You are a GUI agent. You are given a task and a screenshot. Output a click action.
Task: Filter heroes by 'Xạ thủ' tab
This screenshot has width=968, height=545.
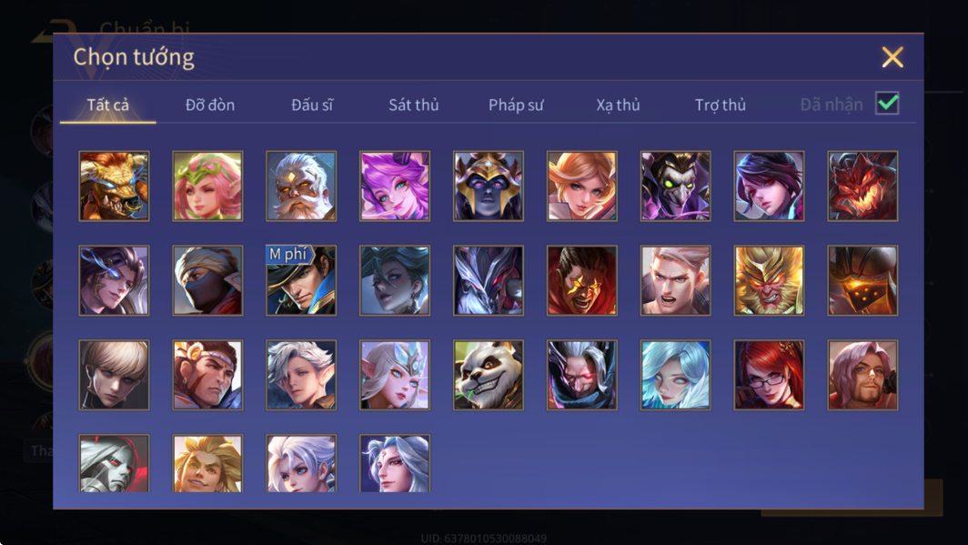[618, 105]
